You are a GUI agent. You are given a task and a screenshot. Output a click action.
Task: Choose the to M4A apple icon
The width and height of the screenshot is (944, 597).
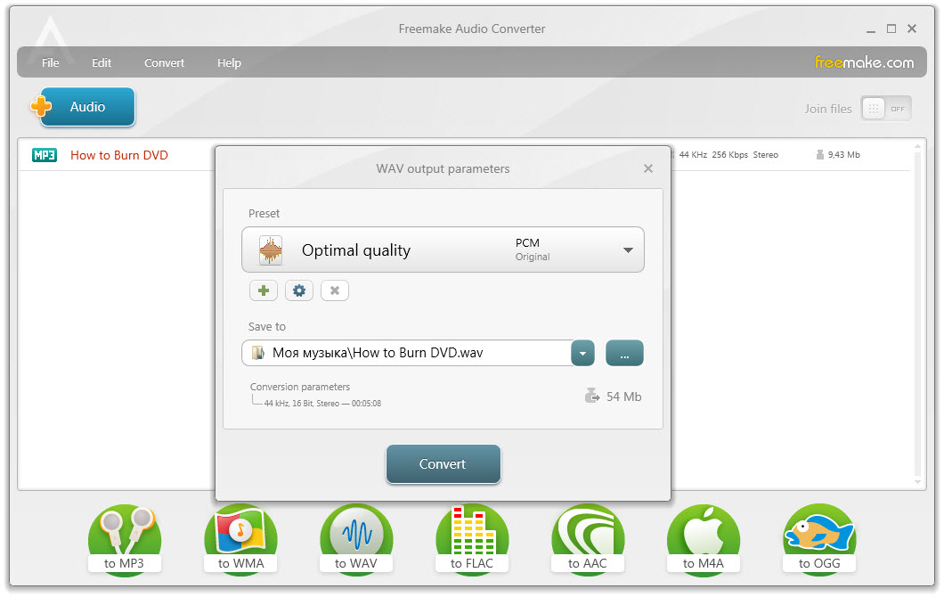(704, 539)
